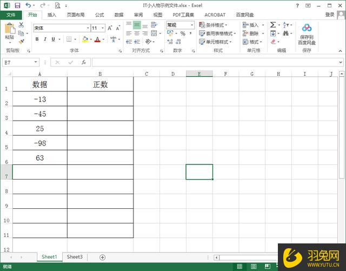Click 登录 sign in link
The image size is (346, 271).
[x=330, y=15]
